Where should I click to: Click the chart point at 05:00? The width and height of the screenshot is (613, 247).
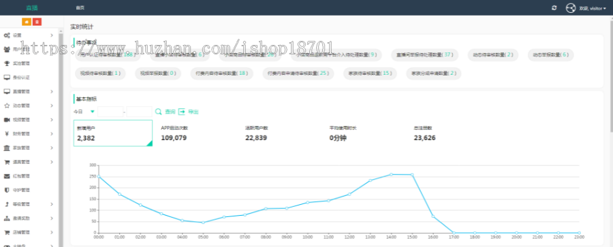coord(203,223)
